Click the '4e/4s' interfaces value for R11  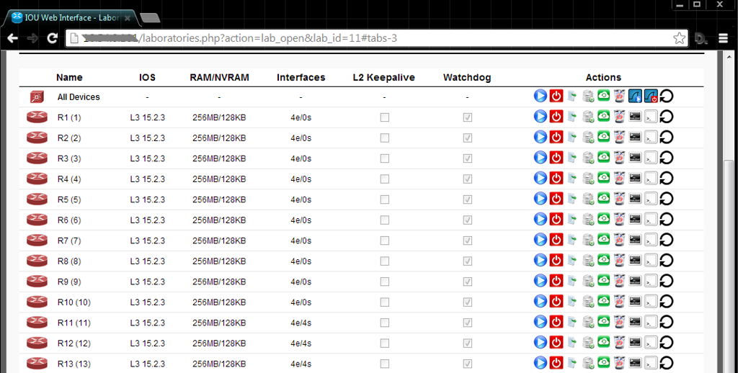pos(301,323)
